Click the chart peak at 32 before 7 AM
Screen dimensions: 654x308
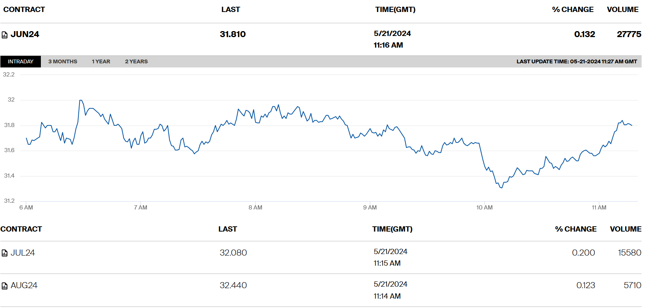pos(81,100)
